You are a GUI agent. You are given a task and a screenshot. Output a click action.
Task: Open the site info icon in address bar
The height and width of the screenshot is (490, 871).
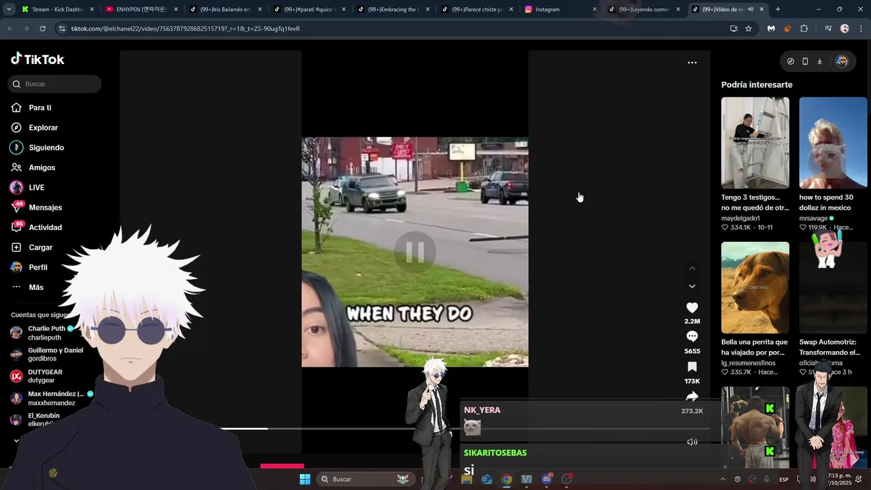(62, 29)
